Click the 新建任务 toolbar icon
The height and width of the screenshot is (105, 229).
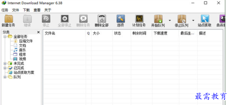tap(9, 19)
